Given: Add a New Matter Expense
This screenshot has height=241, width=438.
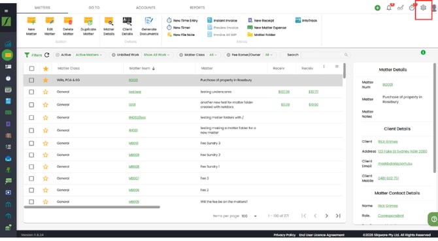Looking at the screenshot, I should 267,28.
